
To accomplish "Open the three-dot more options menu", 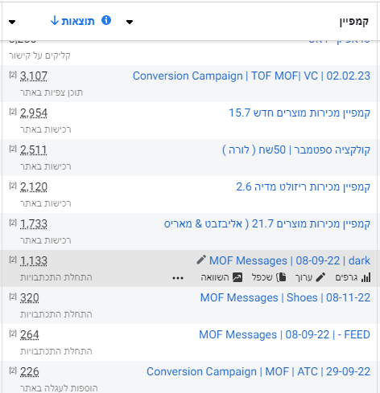I will [x=178, y=278].
